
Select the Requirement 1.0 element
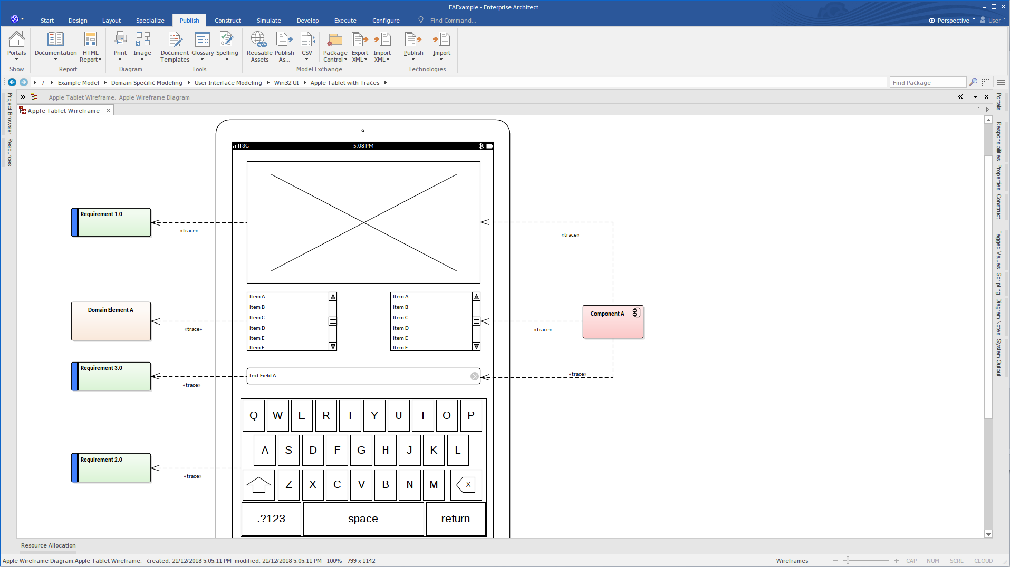point(111,222)
